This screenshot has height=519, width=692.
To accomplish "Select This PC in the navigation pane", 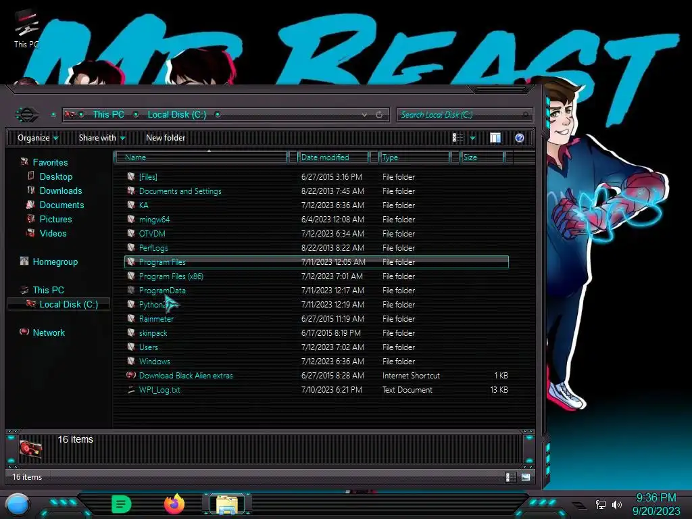I will point(49,290).
